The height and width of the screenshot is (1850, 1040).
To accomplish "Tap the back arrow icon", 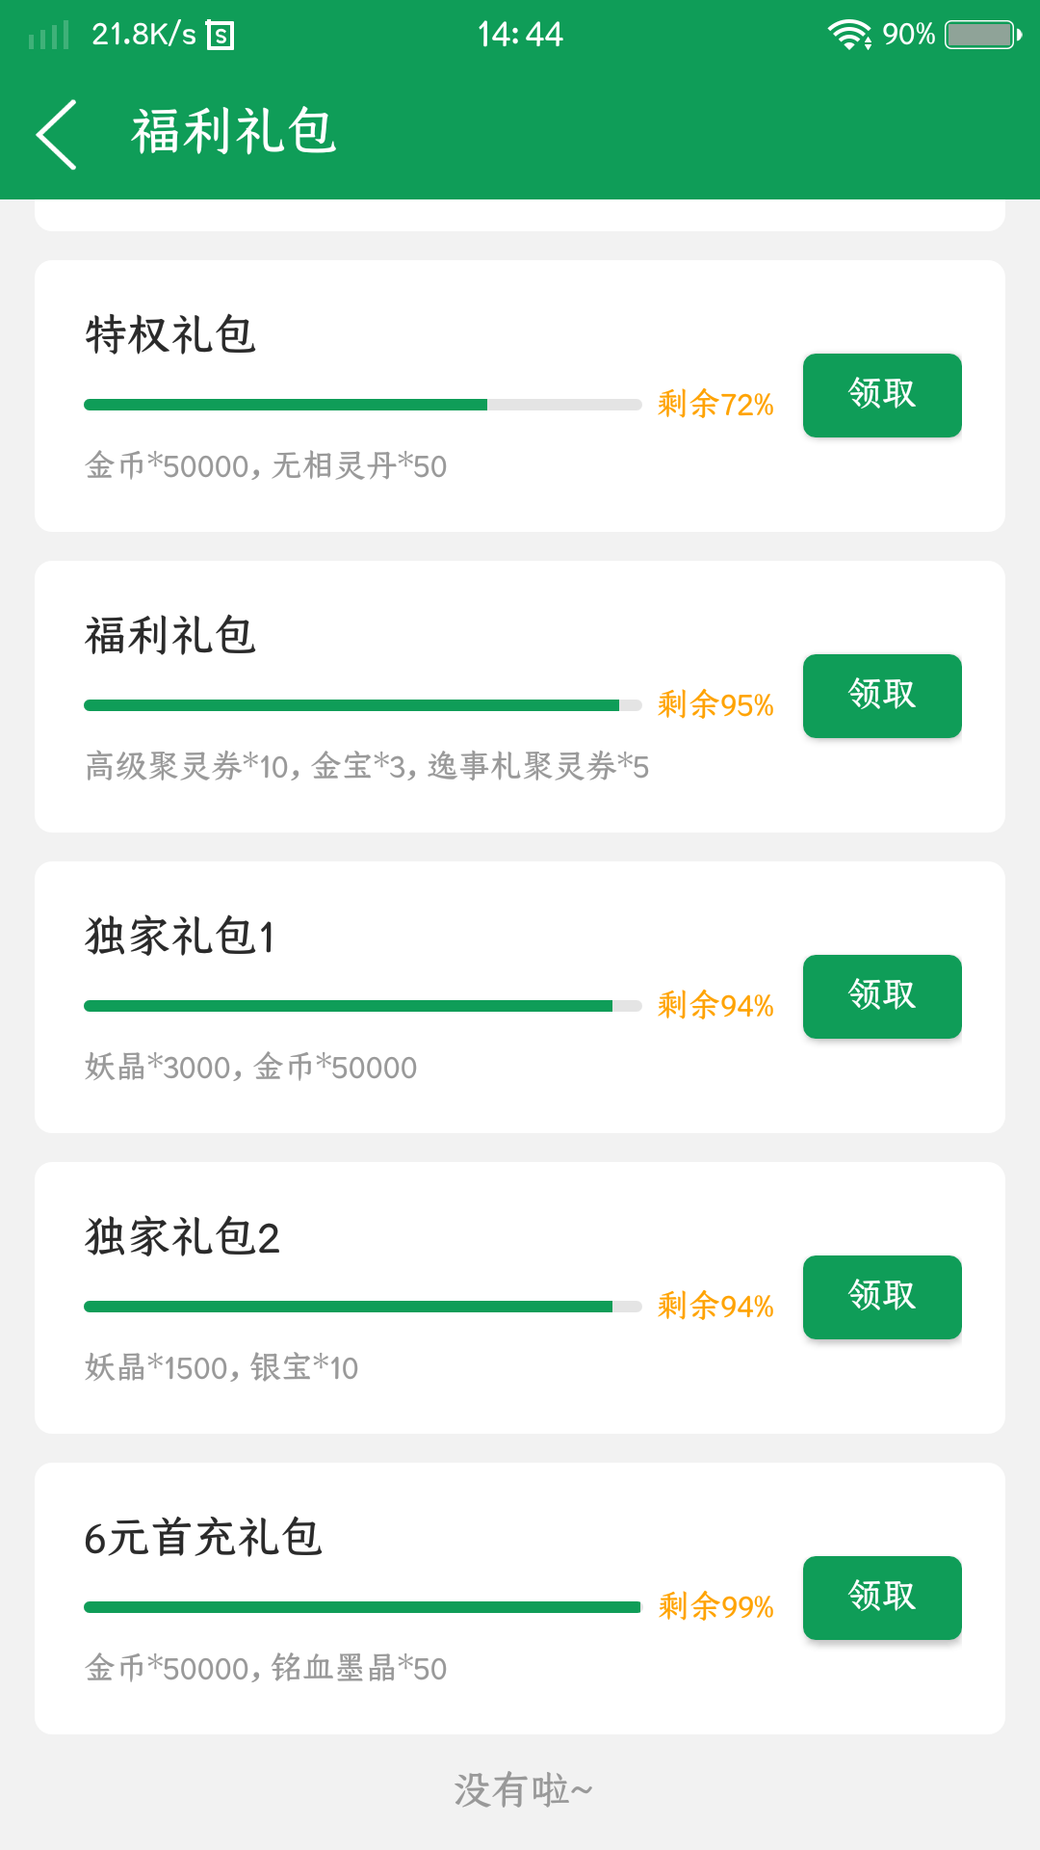I will tap(57, 134).
